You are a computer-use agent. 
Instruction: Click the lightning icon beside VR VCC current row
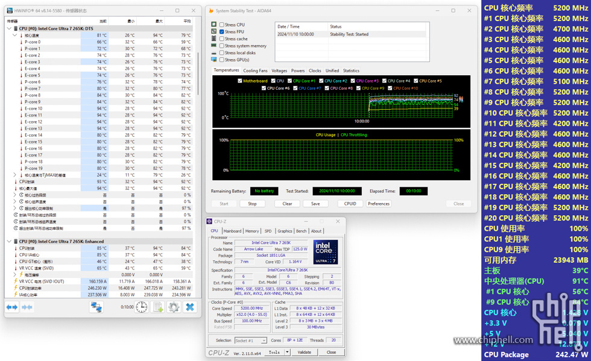tap(16, 281)
